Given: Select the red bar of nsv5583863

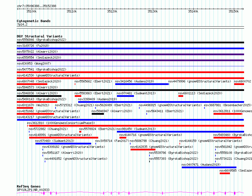Looking at the screenshot, I should [x=78, y=96].
